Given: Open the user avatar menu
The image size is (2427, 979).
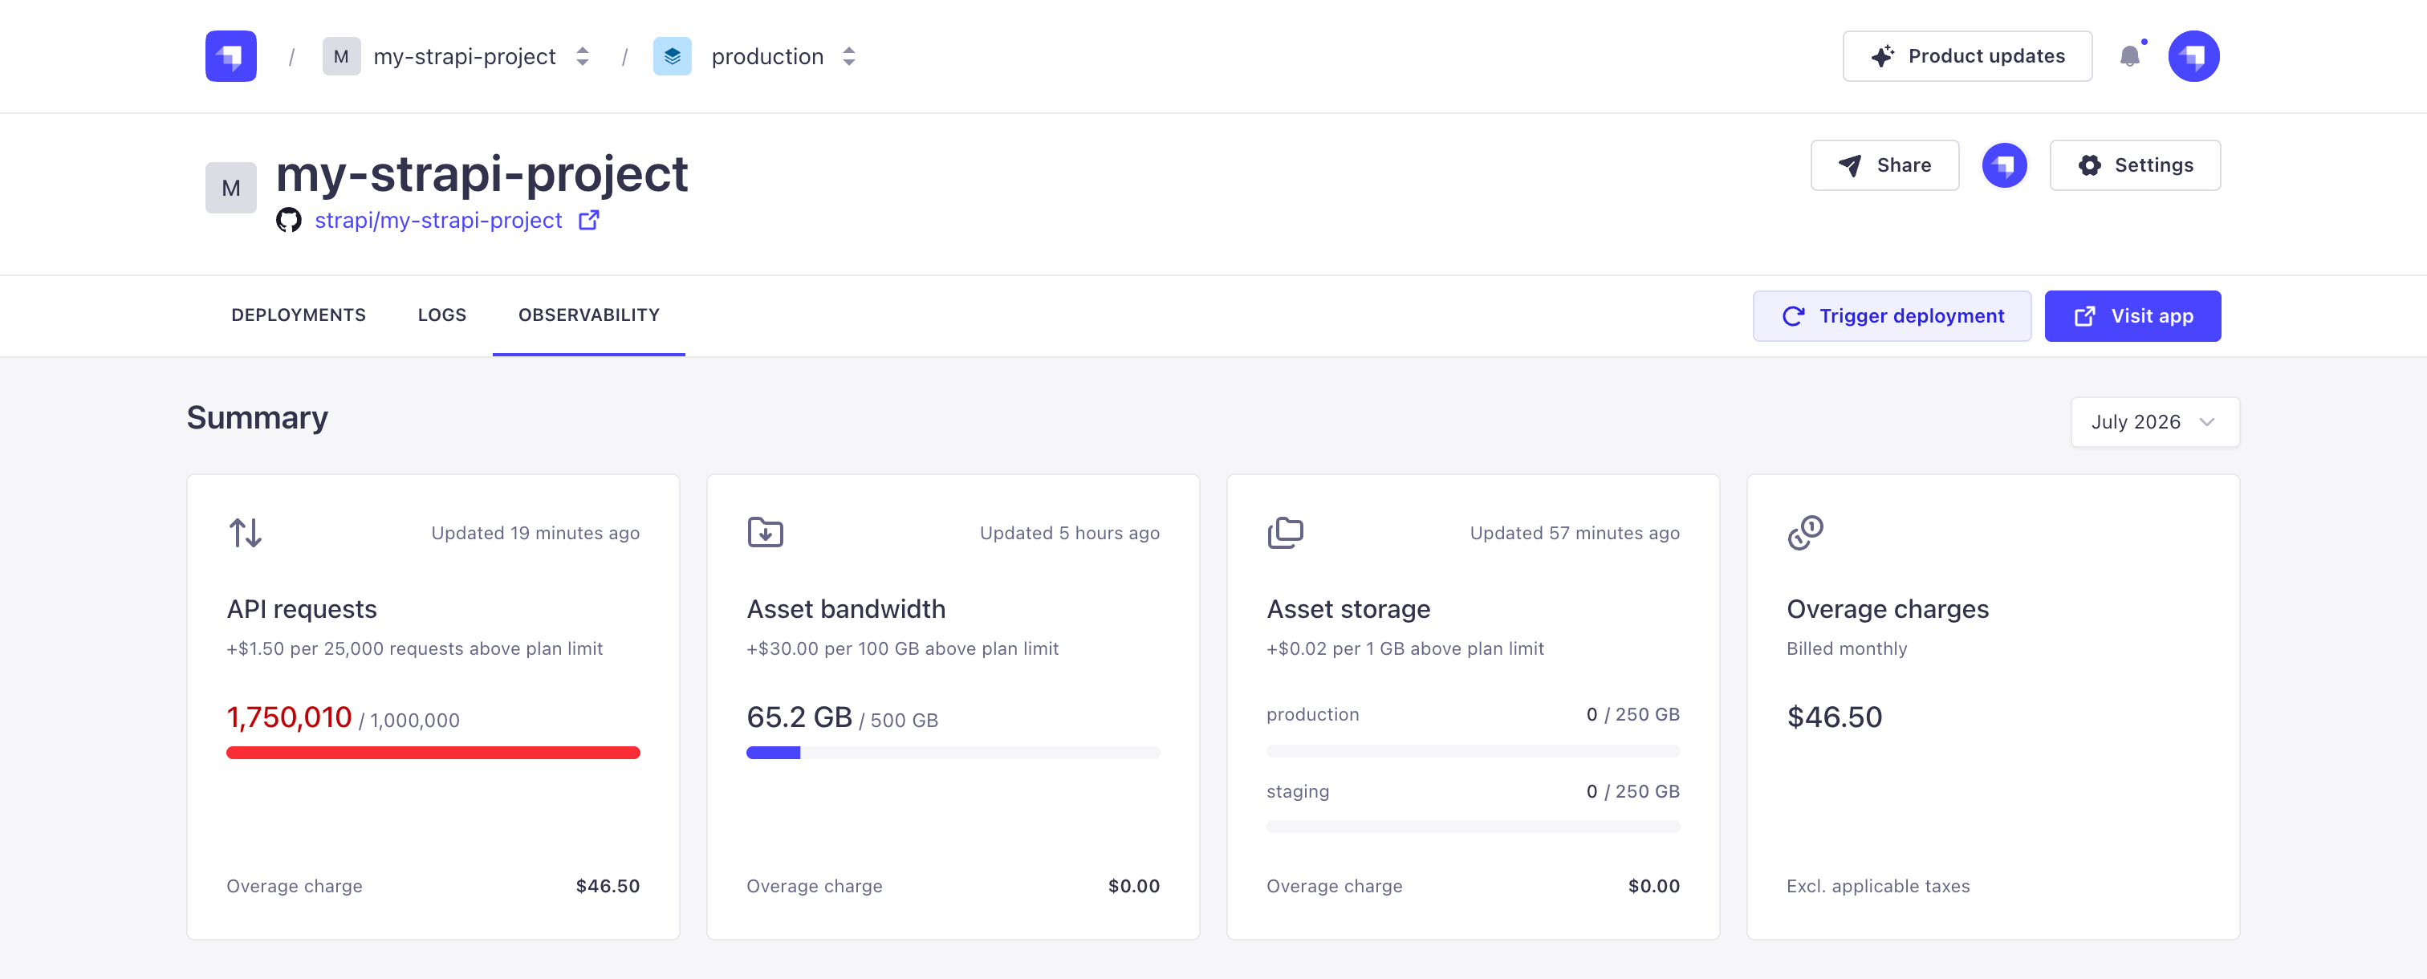Looking at the screenshot, I should pos(2193,56).
